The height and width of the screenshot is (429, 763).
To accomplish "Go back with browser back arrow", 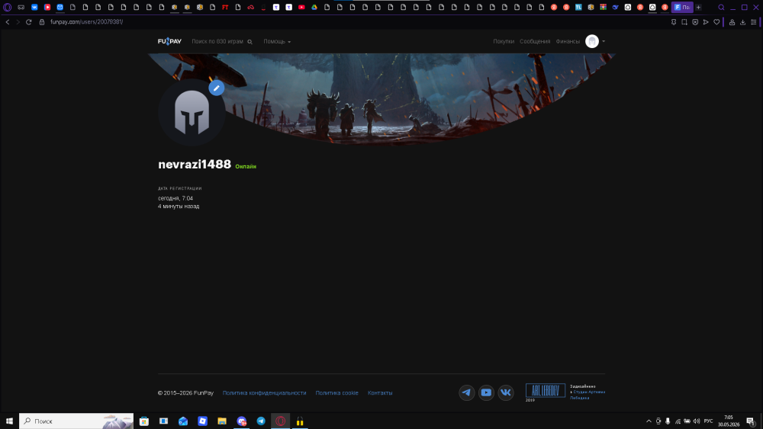I will point(8,22).
